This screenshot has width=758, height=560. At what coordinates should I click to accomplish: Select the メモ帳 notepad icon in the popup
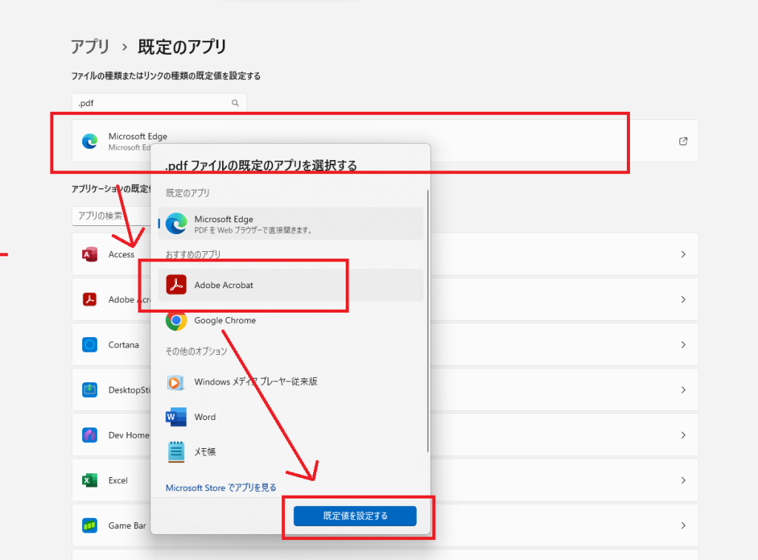click(176, 452)
